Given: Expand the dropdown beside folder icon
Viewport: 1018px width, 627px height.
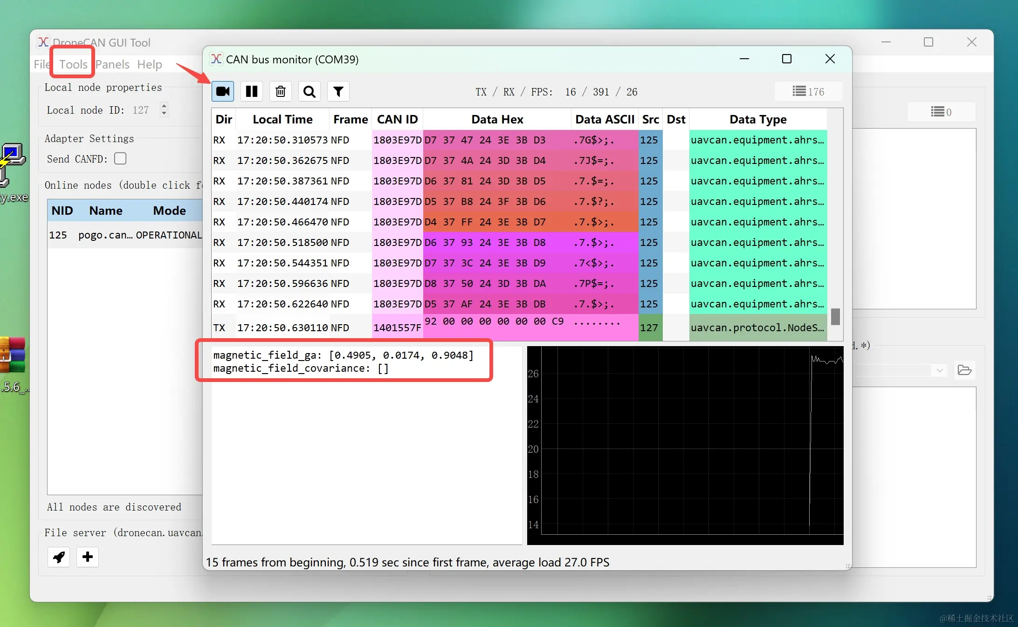Looking at the screenshot, I should click(940, 370).
